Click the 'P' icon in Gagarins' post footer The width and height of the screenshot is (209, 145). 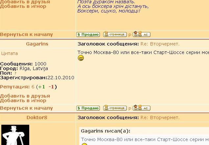(x=130, y=108)
